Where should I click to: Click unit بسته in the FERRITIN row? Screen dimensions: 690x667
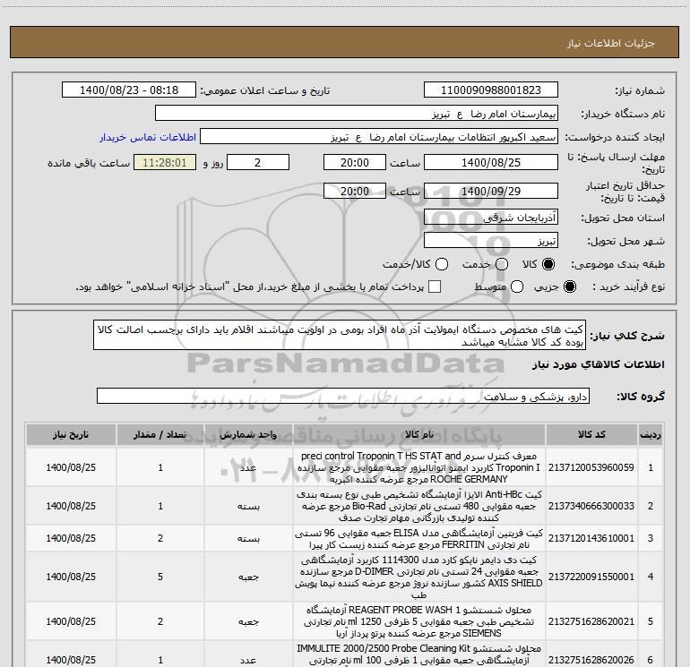pyautogui.click(x=248, y=539)
